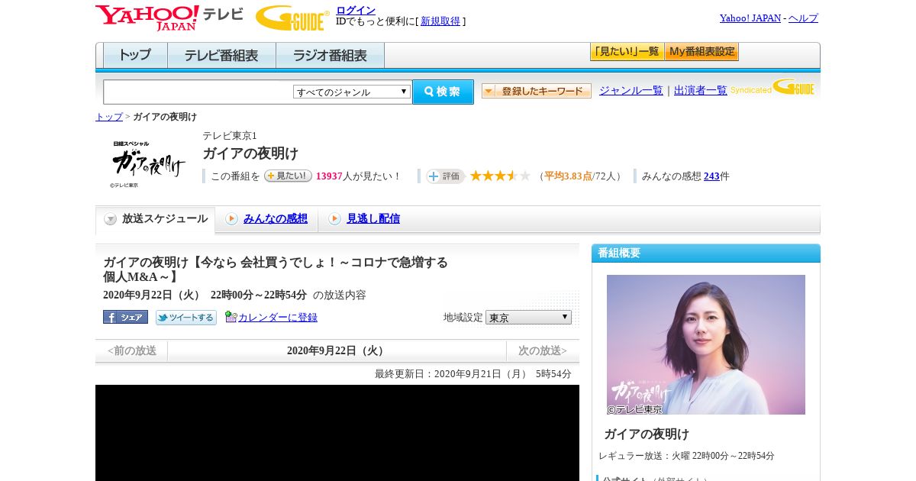916x481 pixels.
Task: Focus the keyword search input field
Action: click(198, 92)
